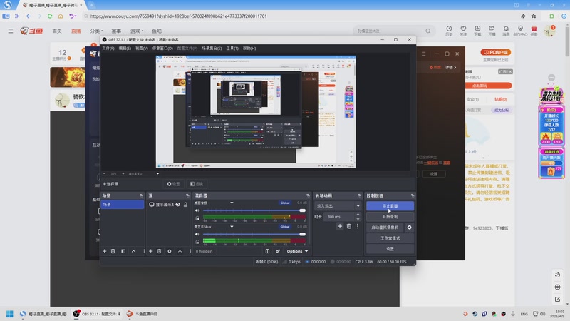Open OBS Docks menu
Screen dimensions: 570x321
click(162, 48)
